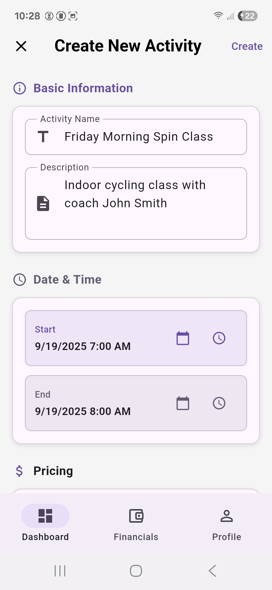Click the Pricing dollar sign icon

[x=19, y=470]
